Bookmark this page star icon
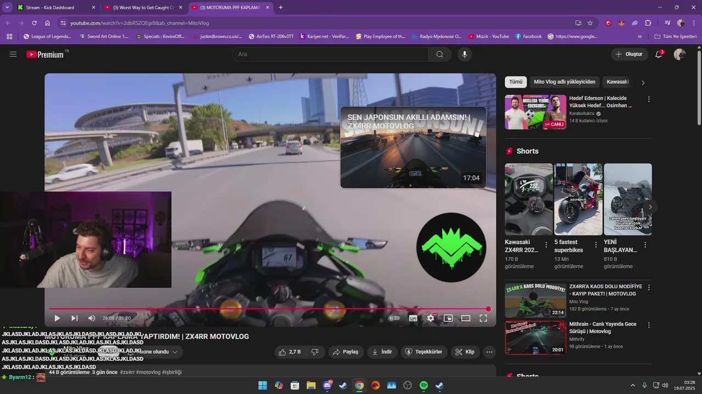The width and height of the screenshot is (702, 394). pos(590,23)
